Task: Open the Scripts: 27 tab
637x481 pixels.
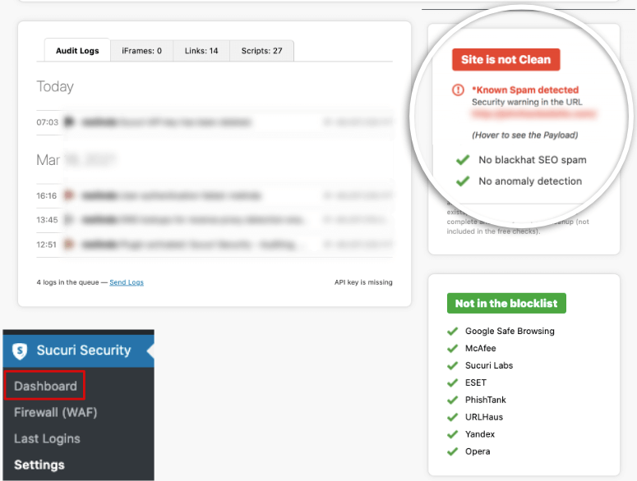Action: tap(261, 51)
